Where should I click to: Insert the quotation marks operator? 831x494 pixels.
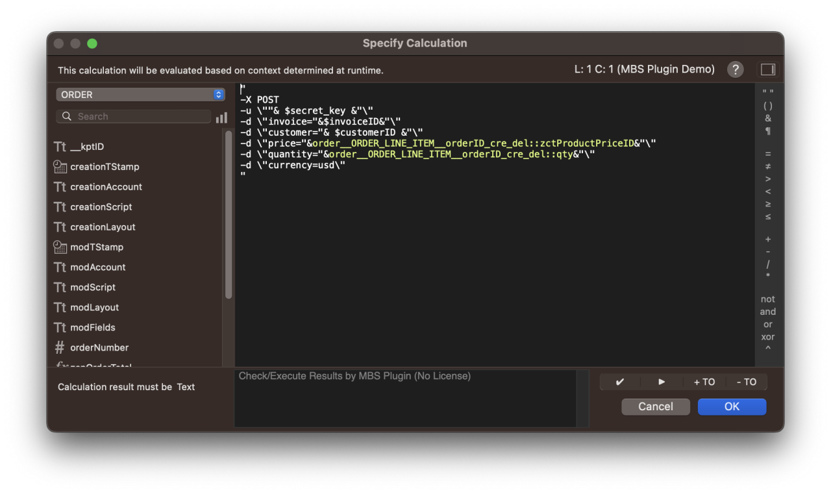[x=768, y=93]
